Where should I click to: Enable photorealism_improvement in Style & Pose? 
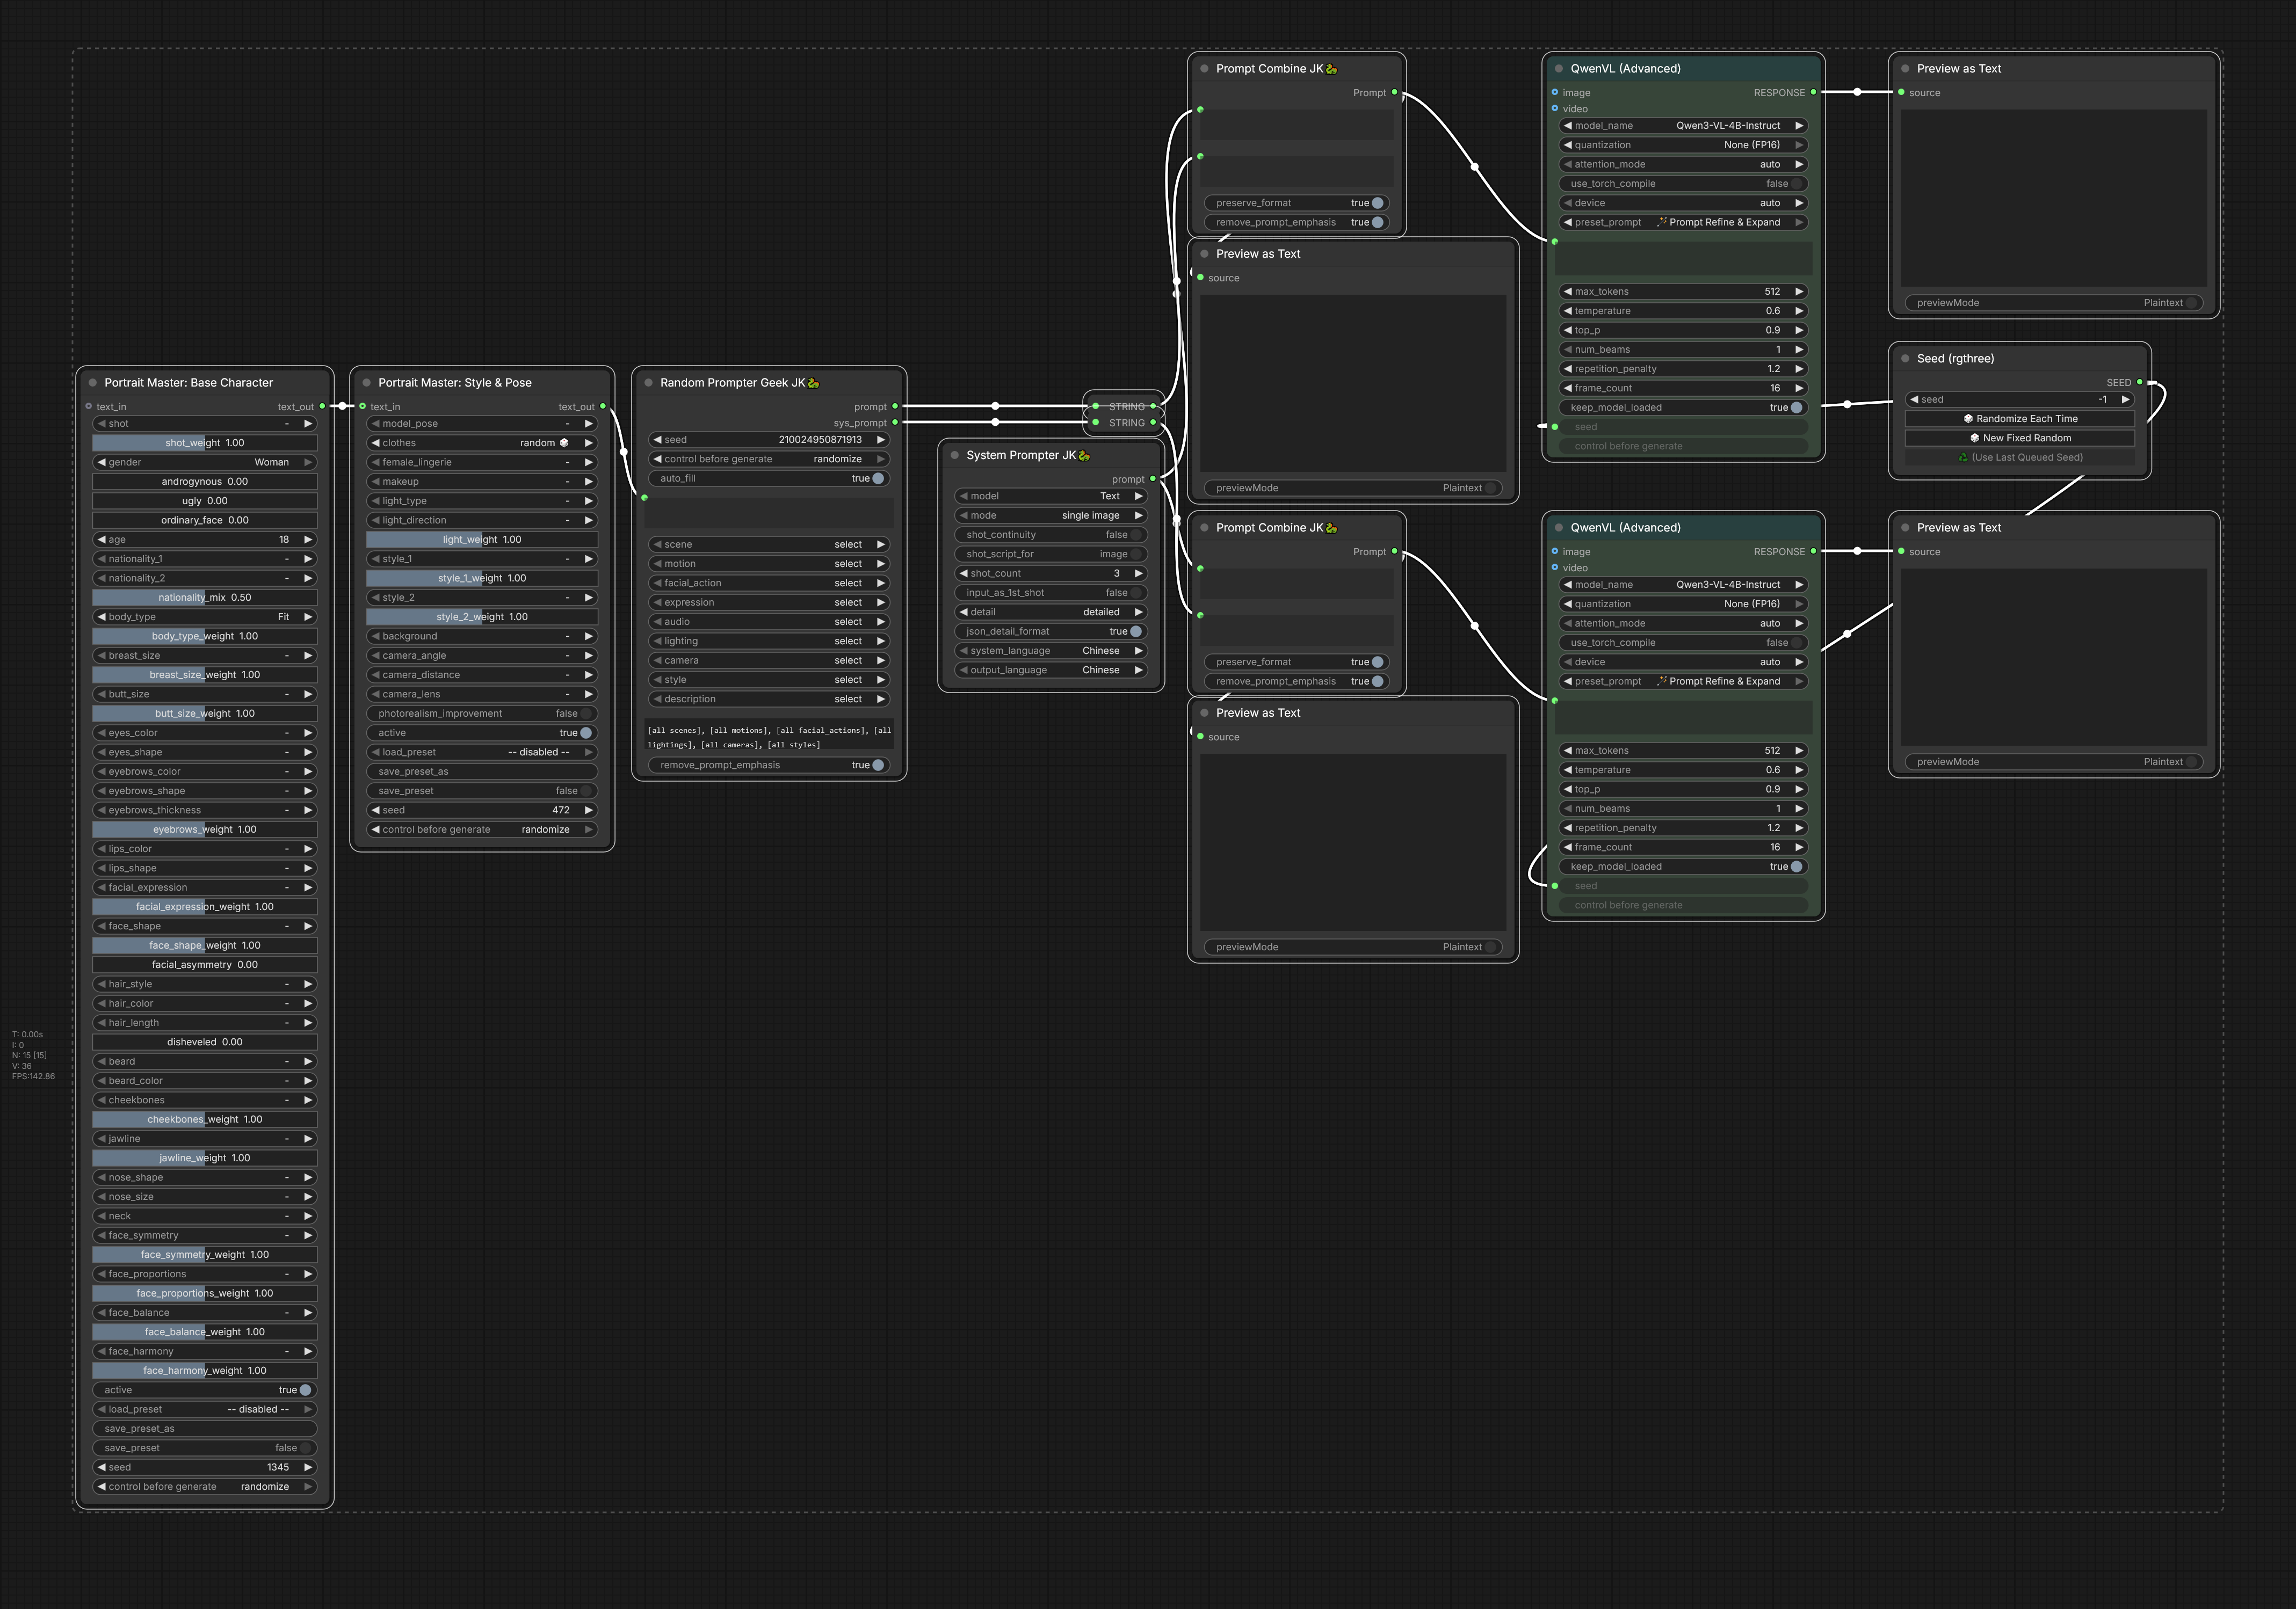point(482,714)
